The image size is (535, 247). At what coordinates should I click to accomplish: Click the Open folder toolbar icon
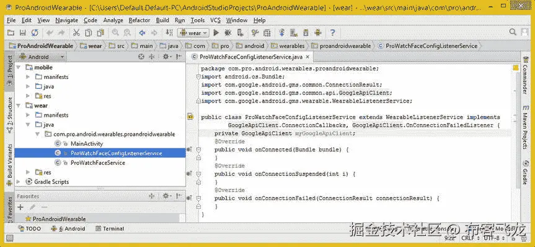click(x=11, y=33)
